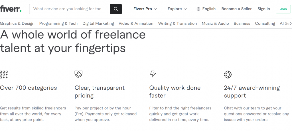Choose English language selector
The width and height of the screenshot is (292, 131).
click(x=206, y=9)
